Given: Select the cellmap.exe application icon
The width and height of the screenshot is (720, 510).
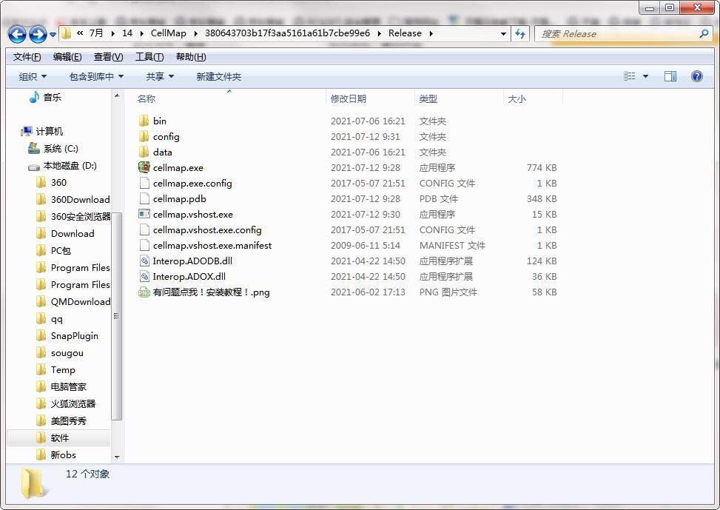Looking at the screenshot, I should click(x=144, y=168).
